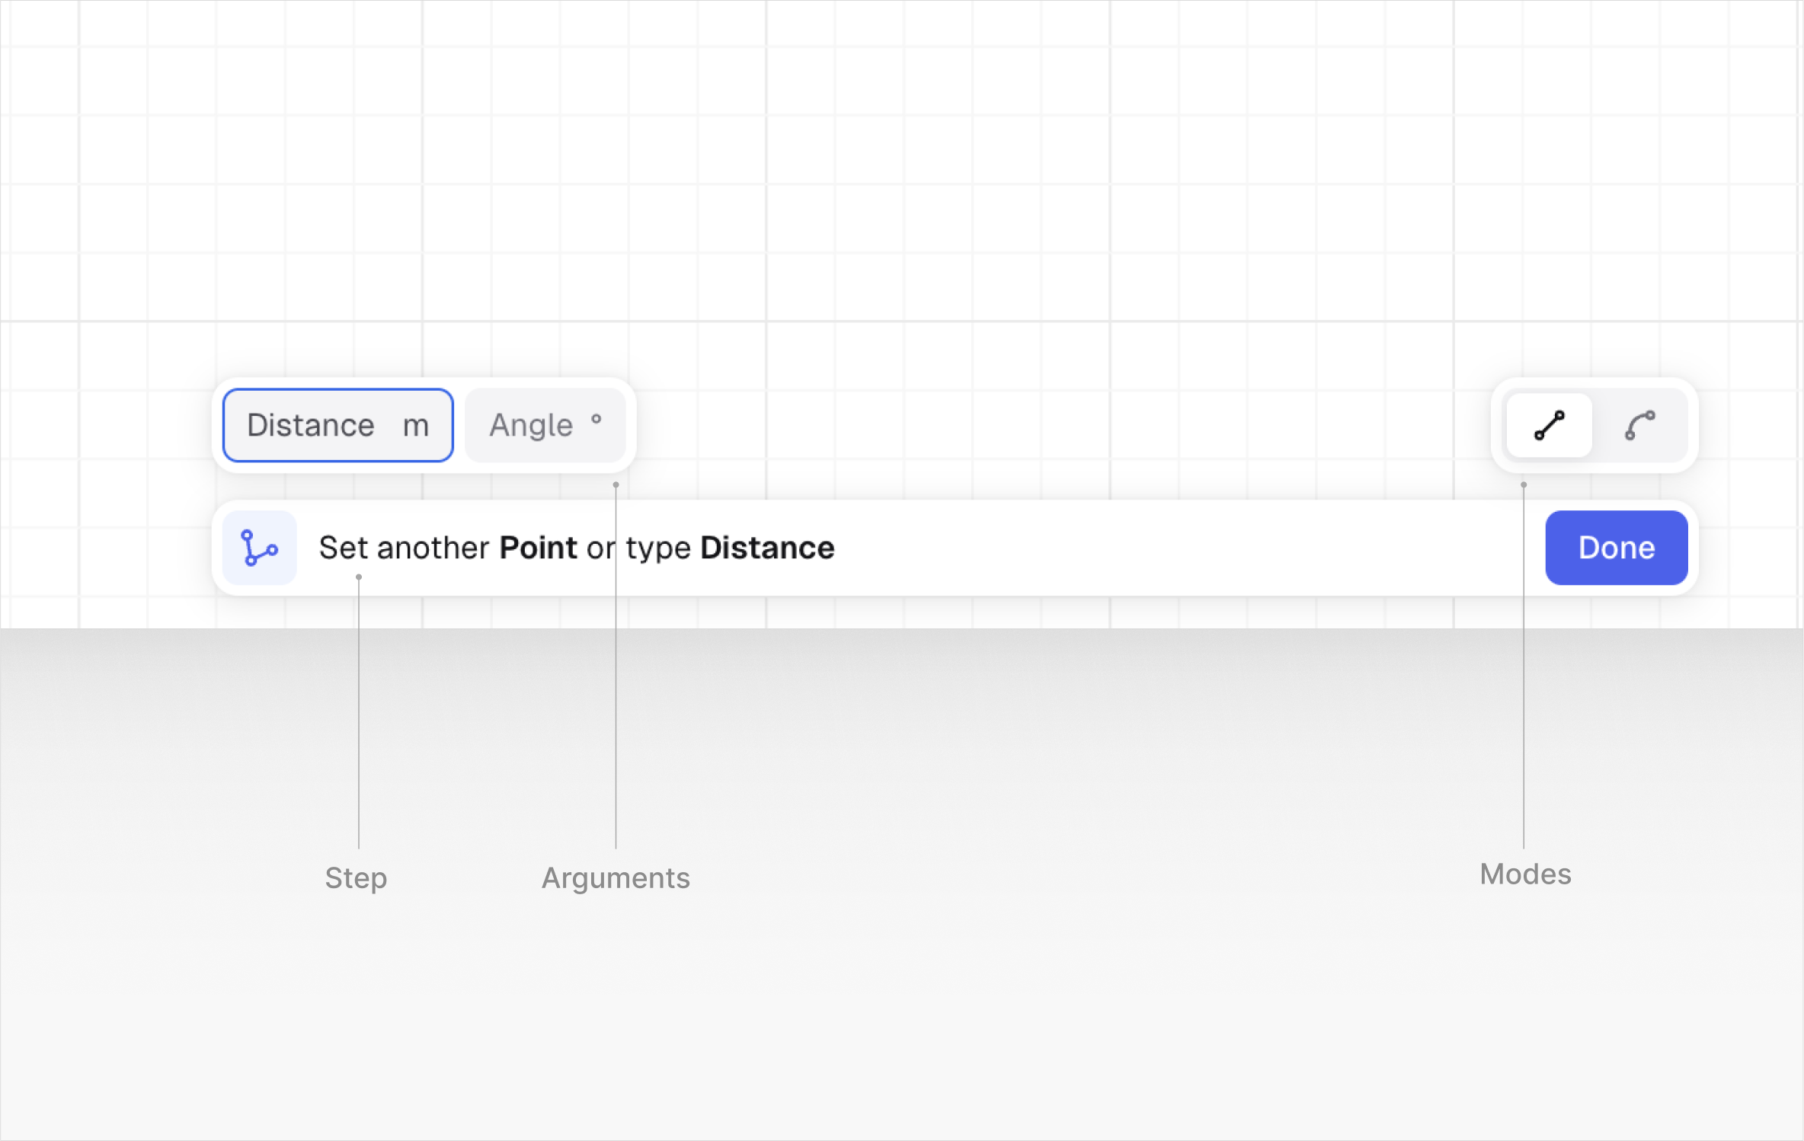Click the 'Modes' annotation label

coord(1525,874)
